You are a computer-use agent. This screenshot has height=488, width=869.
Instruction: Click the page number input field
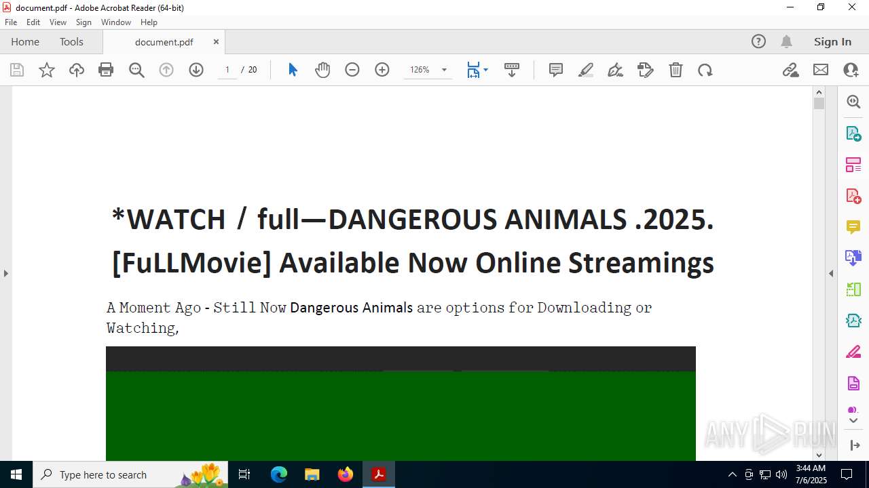227,70
